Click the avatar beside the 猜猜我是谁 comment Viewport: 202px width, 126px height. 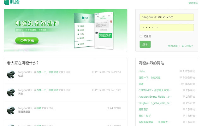tap(11, 110)
